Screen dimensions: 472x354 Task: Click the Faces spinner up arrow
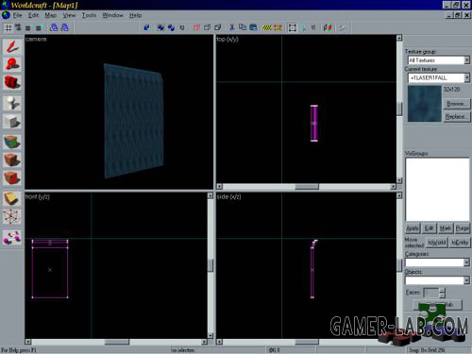coord(443,290)
